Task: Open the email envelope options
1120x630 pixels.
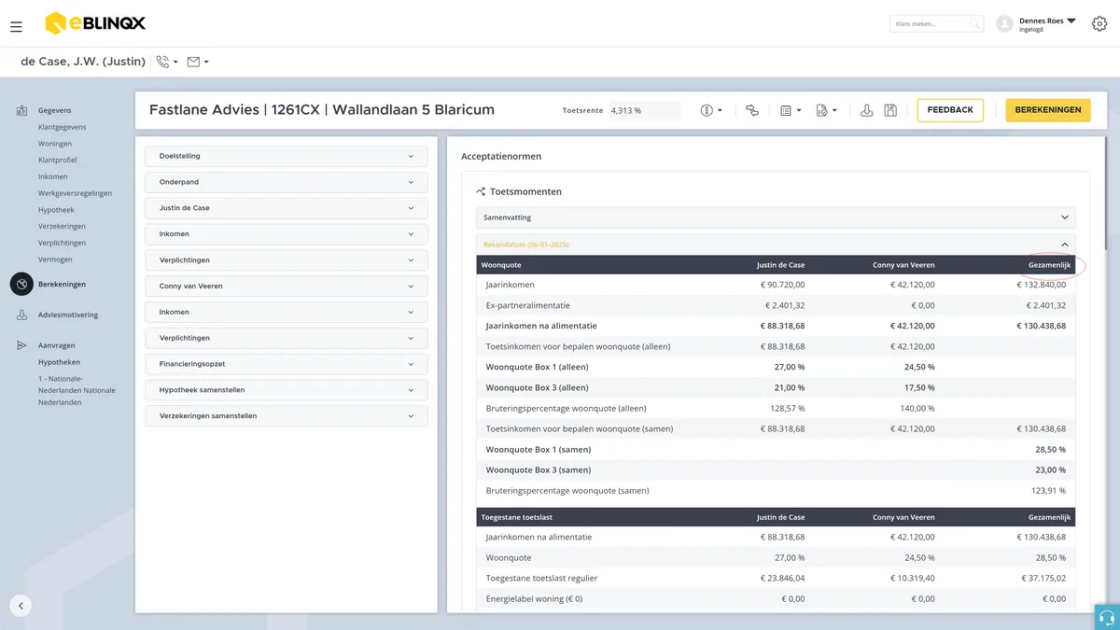Action: pyautogui.click(x=198, y=62)
